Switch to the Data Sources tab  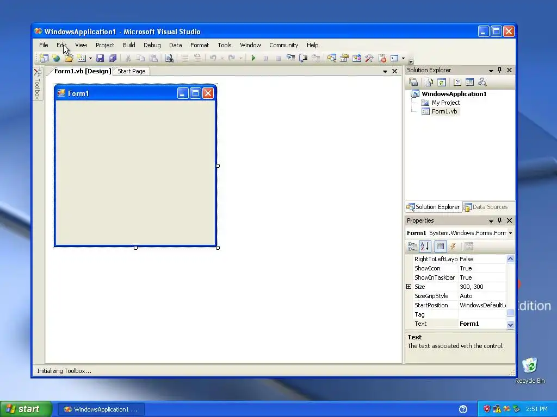[x=486, y=207]
